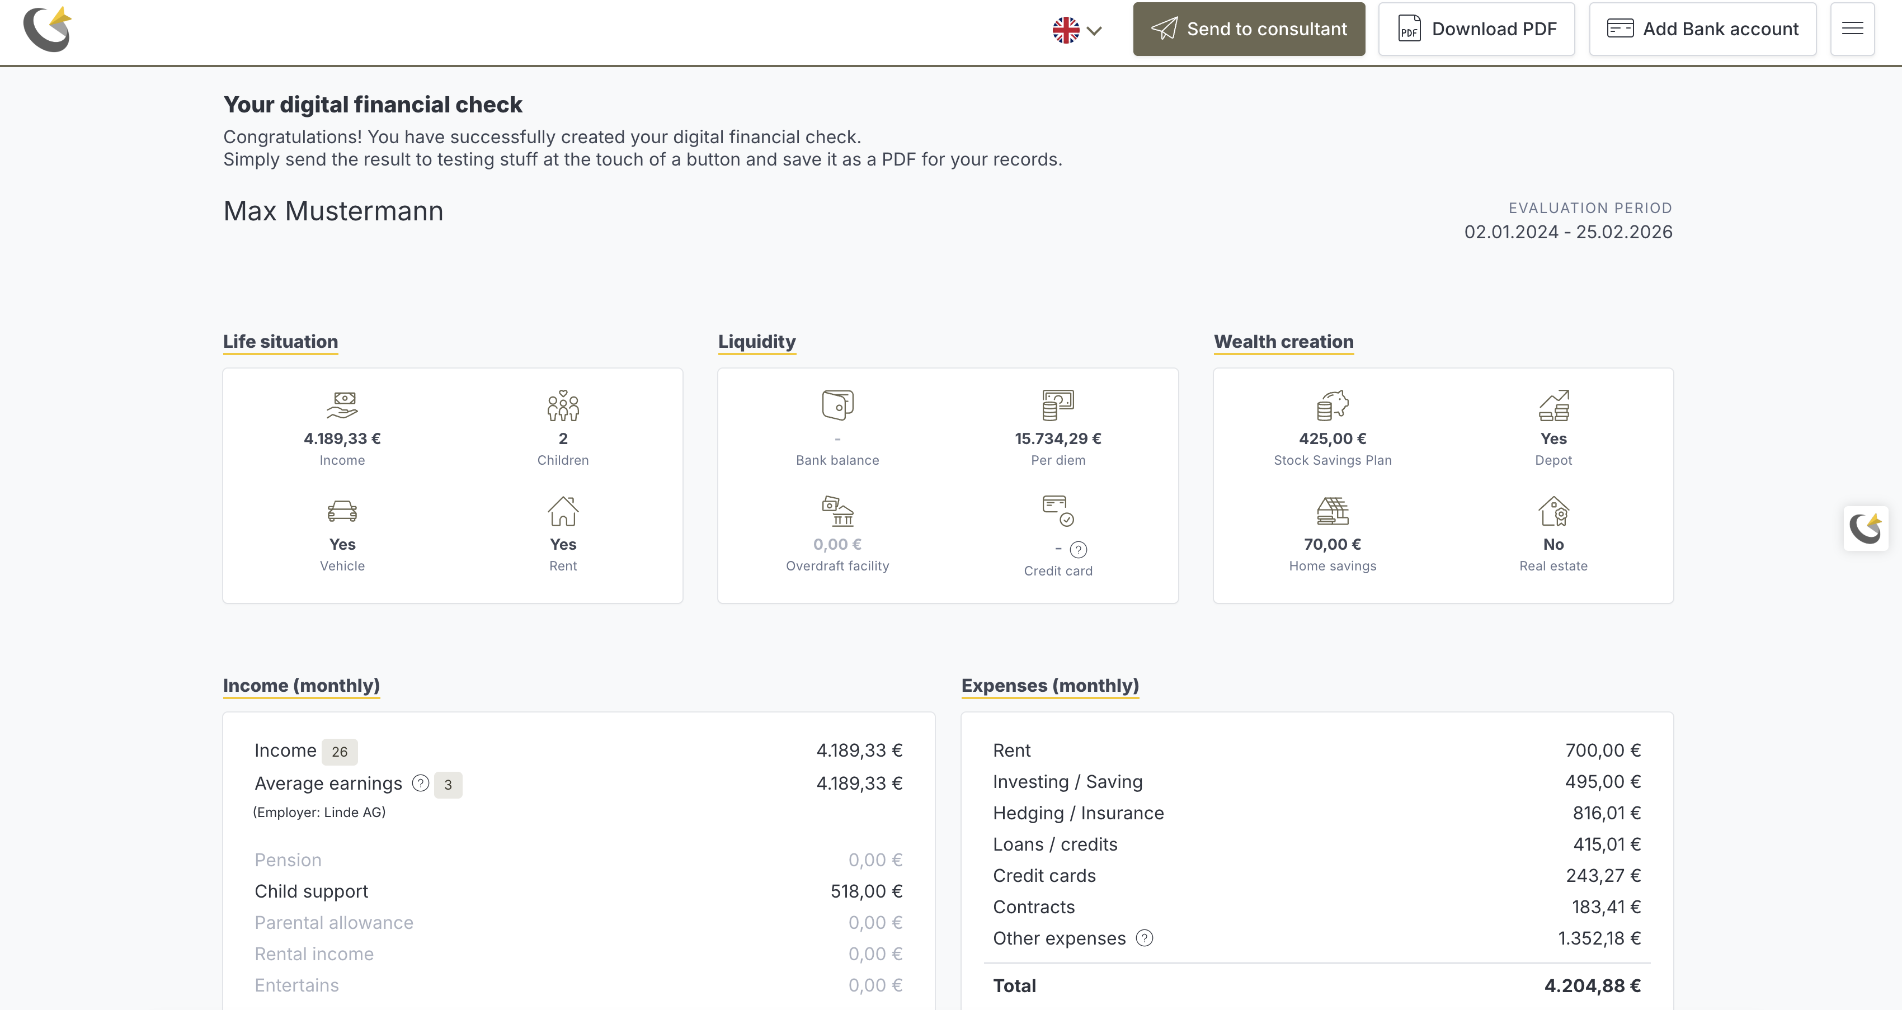Screen dimensions: 1902x1010
Task: Click the Children family icon
Action: 563,405
